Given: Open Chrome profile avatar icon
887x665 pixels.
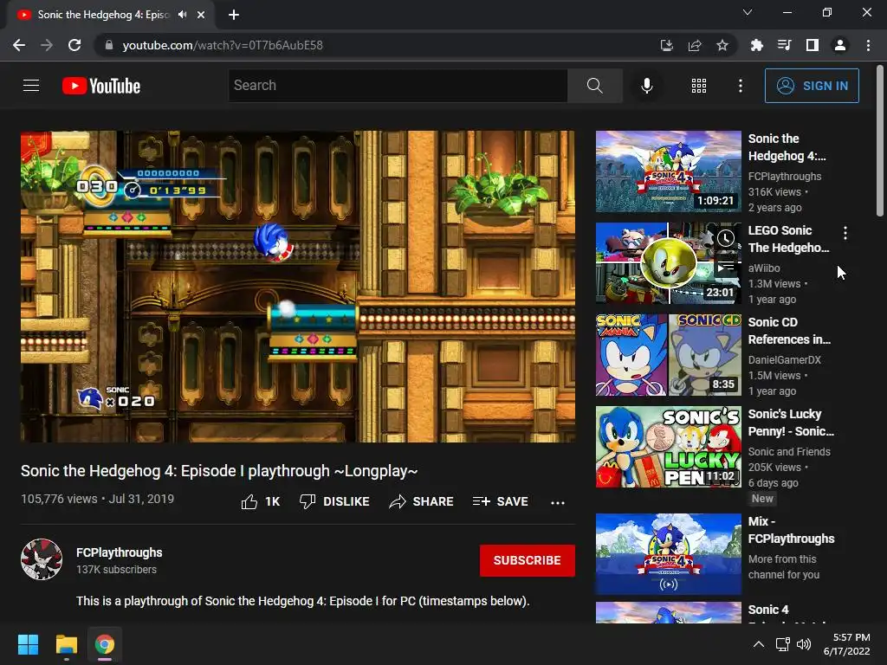Looking at the screenshot, I should click(840, 45).
